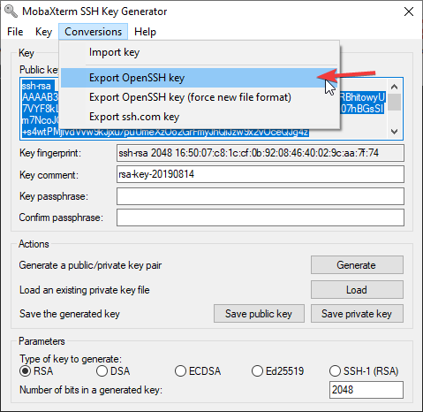Click the public key scrollbar down arrow
The width and height of the screenshot is (423, 412).
pos(394,131)
